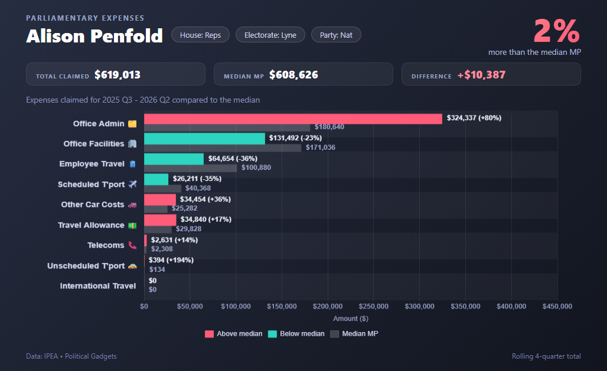This screenshot has height=371, width=607.
Task: Click the Data: IPEA • Political Gadgets credit
Action: coord(71,356)
